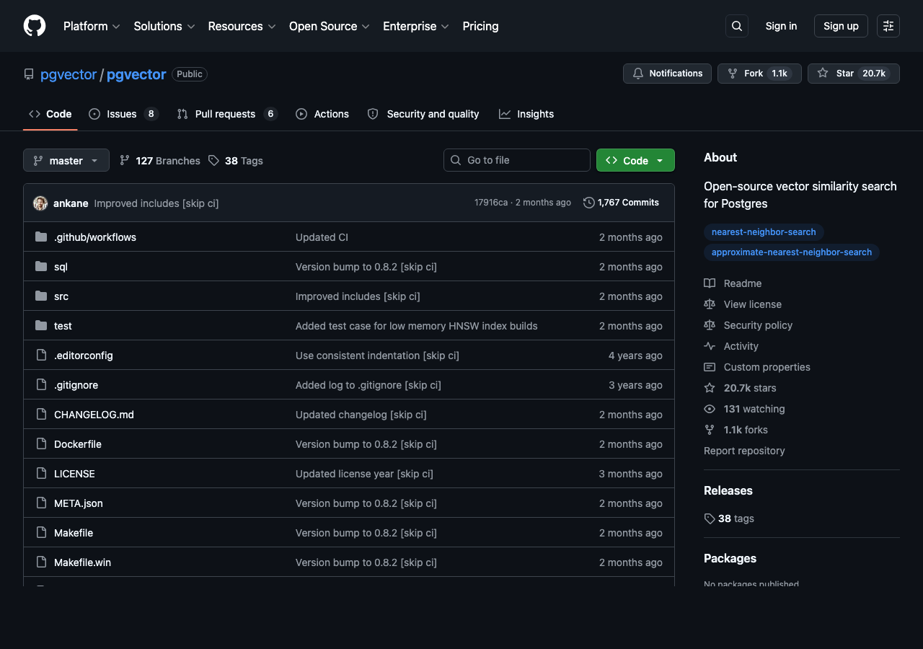
Task: Click the command palette icon beside Sign up
Action: (888, 26)
